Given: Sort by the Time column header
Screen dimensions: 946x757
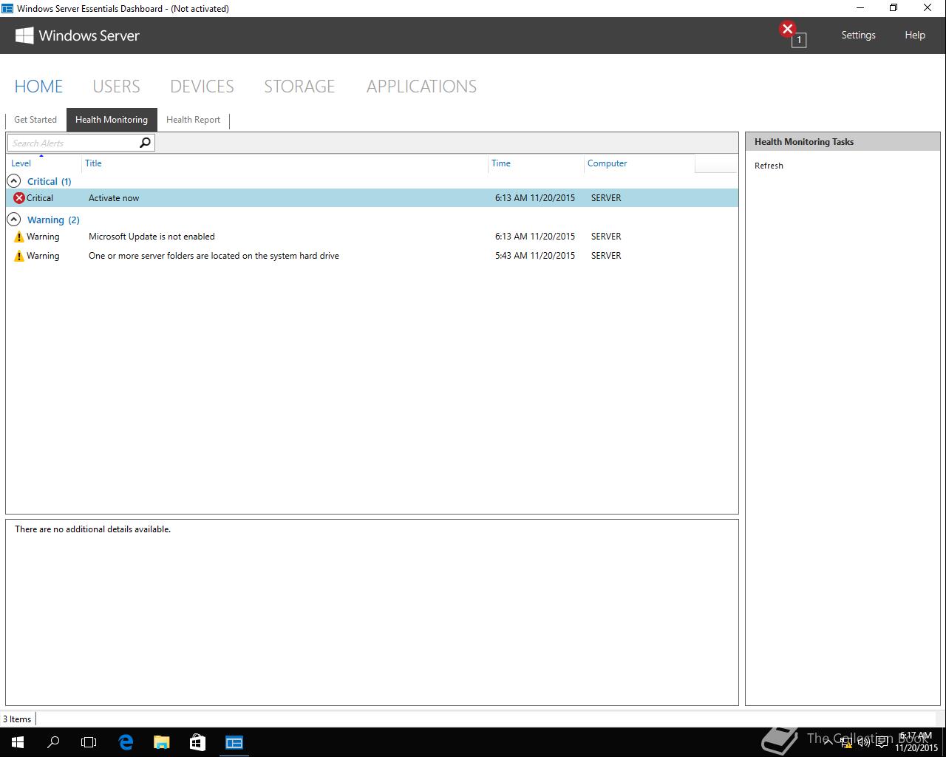Looking at the screenshot, I should tap(536, 163).
